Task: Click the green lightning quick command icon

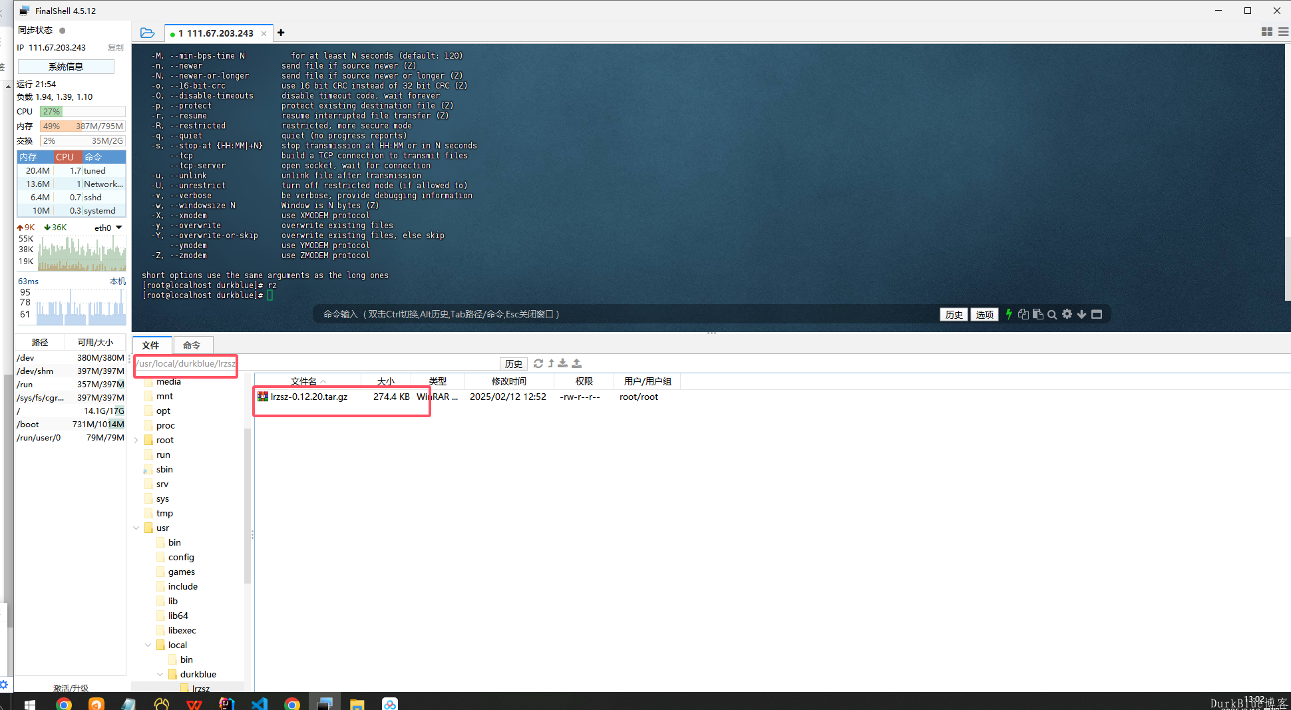Action: point(1009,314)
